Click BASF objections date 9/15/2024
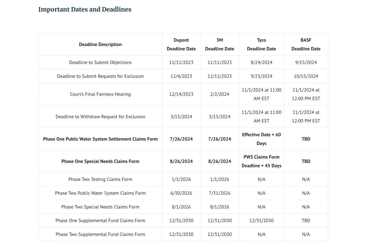Screen dimensions: 380x247 click(306, 62)
